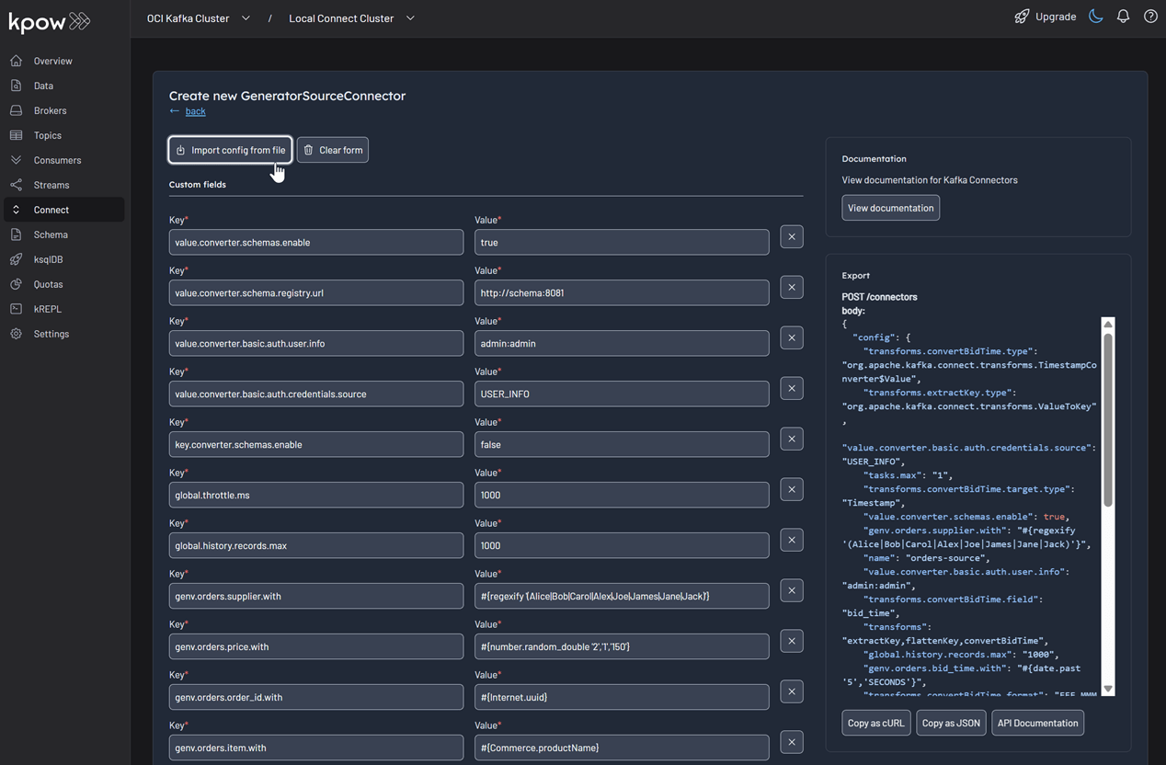Toggle dark mode moon switch

(x=1095, y=17)
